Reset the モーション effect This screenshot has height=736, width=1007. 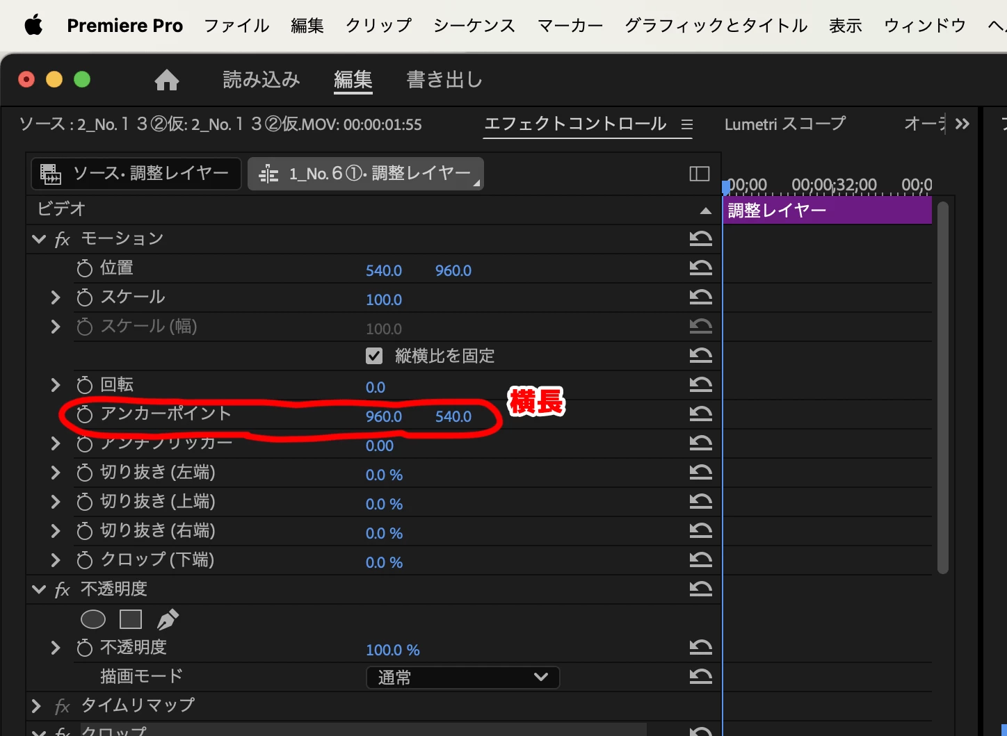coord(701,239)
